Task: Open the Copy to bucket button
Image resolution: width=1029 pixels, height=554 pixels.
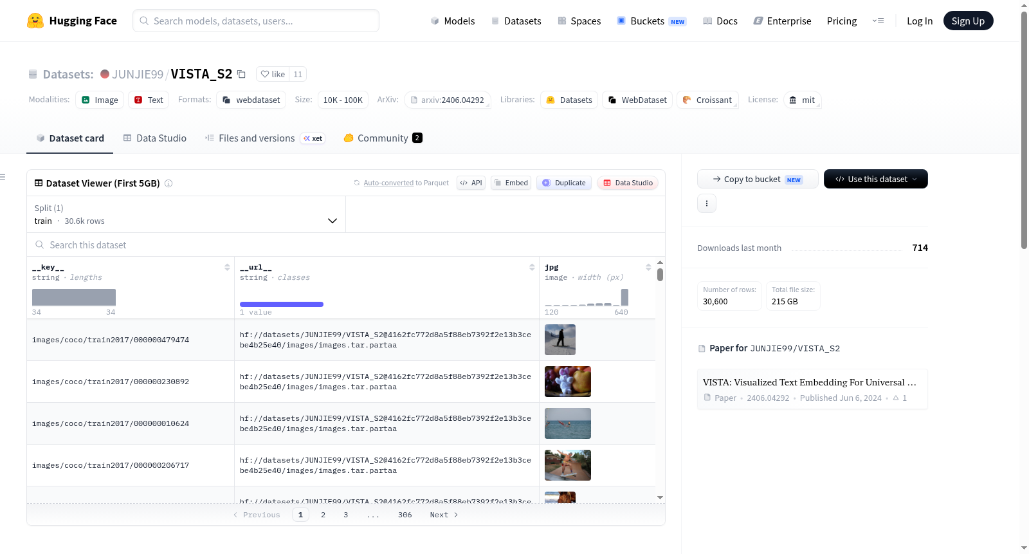Action: click(x=758, y=179)
